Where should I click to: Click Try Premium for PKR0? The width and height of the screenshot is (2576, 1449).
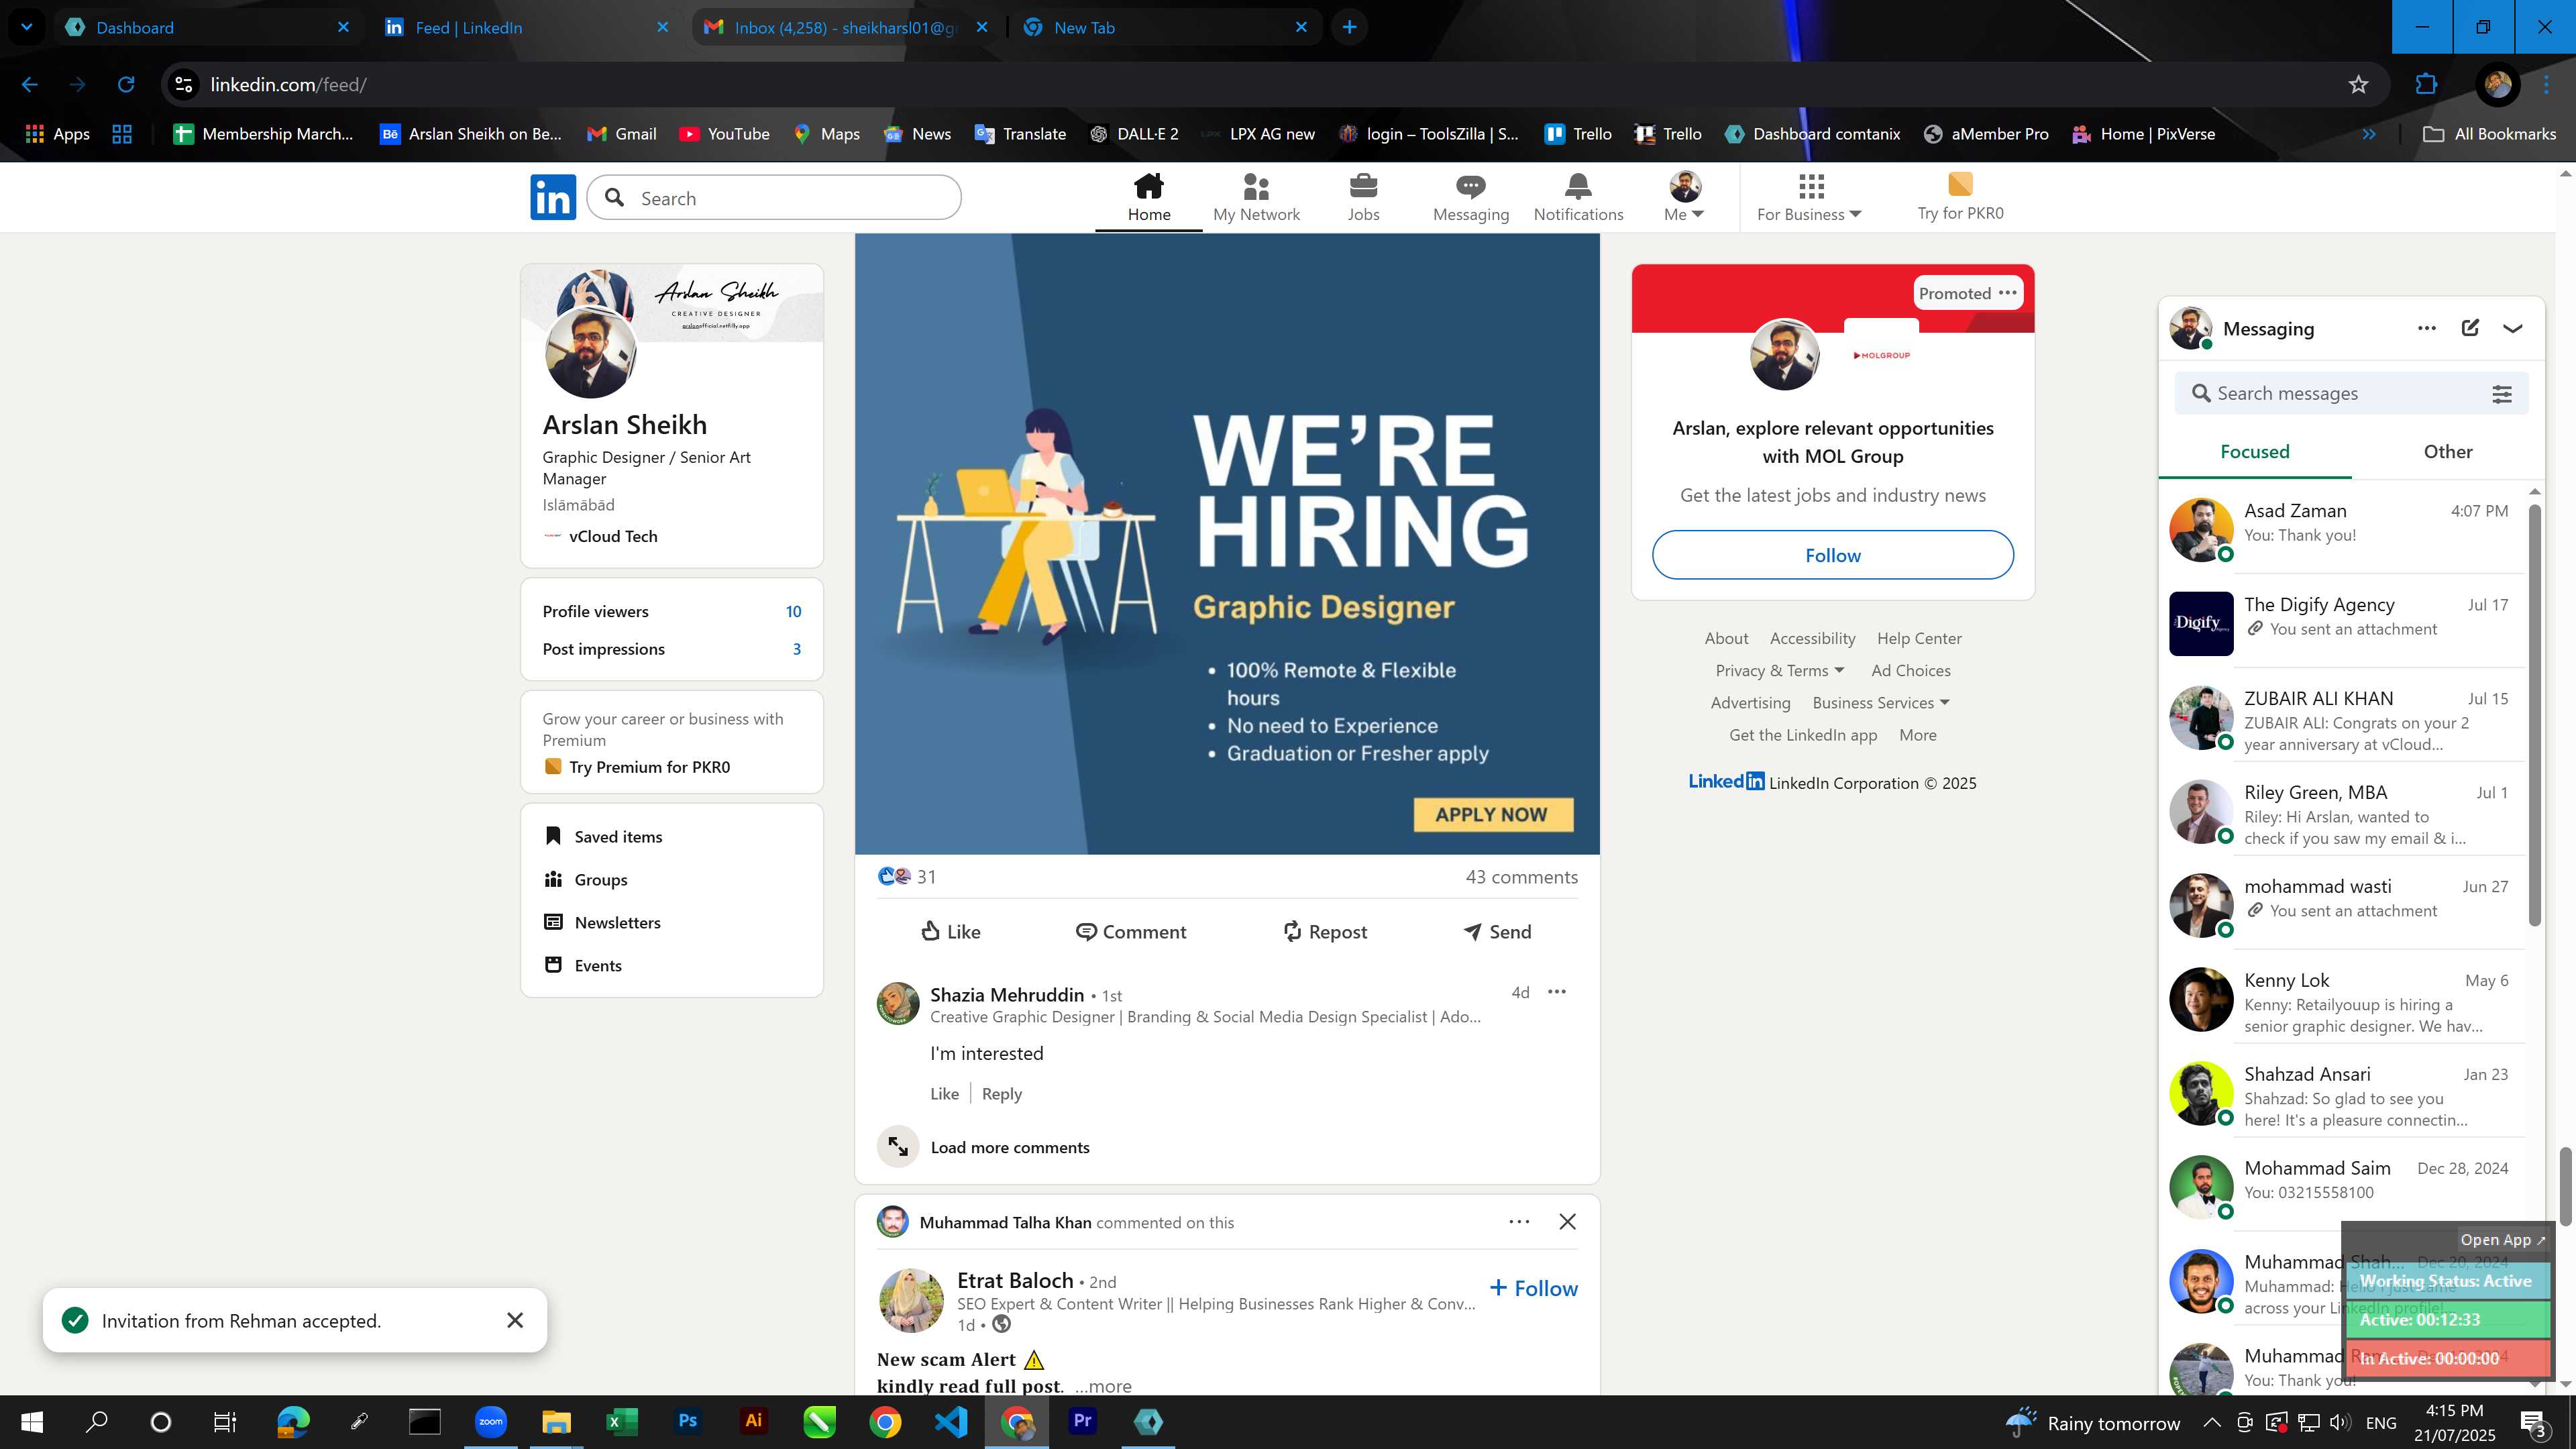coord(637,767)
